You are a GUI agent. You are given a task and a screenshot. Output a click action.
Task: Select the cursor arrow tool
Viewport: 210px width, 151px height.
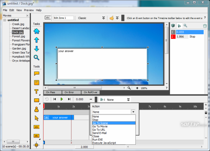click(37, 118)
